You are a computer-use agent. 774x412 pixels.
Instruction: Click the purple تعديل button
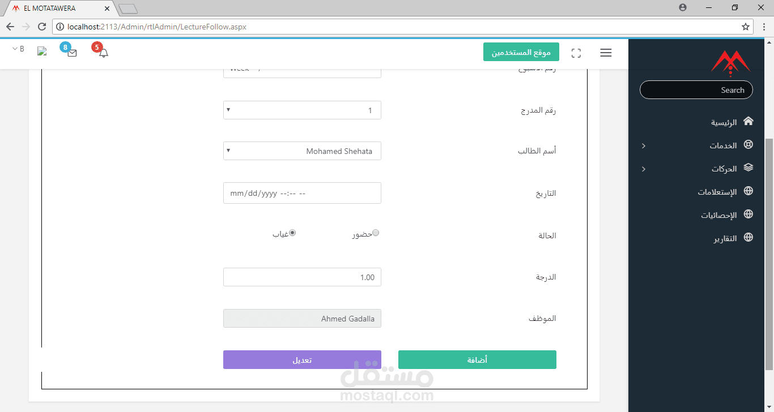[x=302, y=360]
